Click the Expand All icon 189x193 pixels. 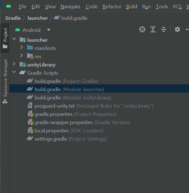click(153, 30)
